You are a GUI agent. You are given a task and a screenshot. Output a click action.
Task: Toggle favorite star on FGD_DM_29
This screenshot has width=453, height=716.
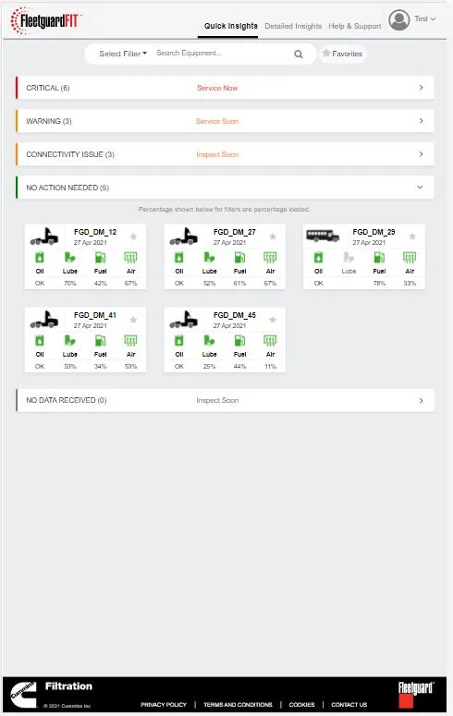click(412, 237)
